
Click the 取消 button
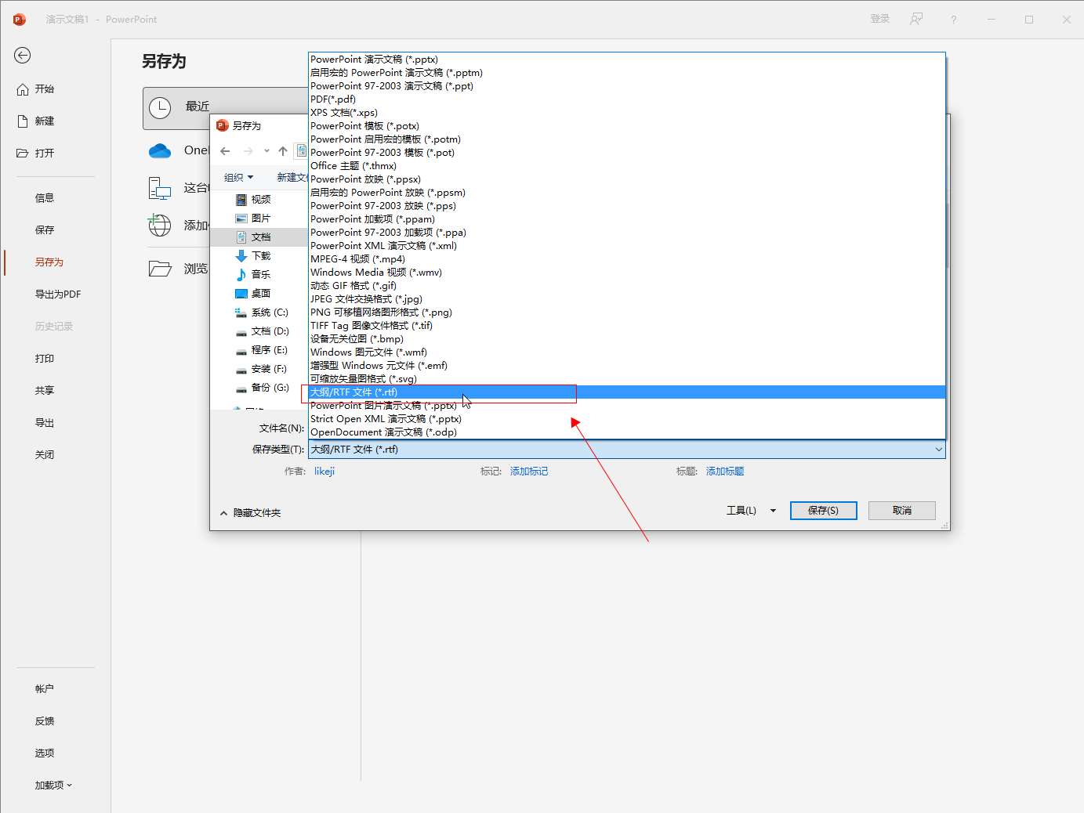902,511
